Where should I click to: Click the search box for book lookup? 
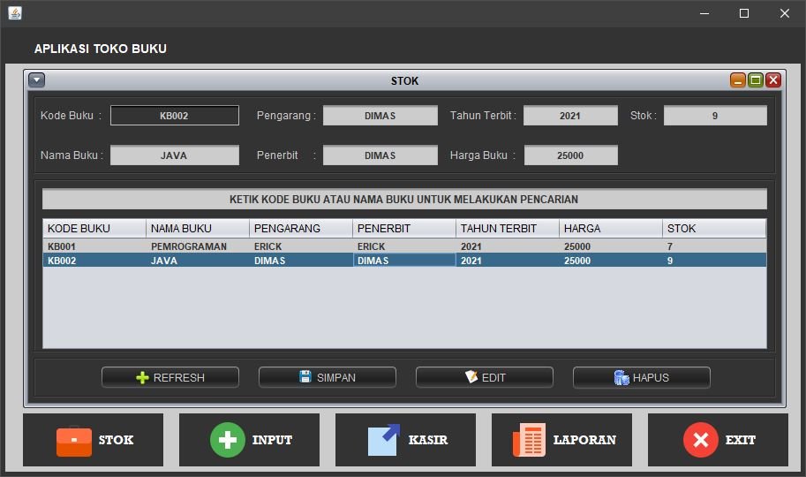[x=403, y=200]
